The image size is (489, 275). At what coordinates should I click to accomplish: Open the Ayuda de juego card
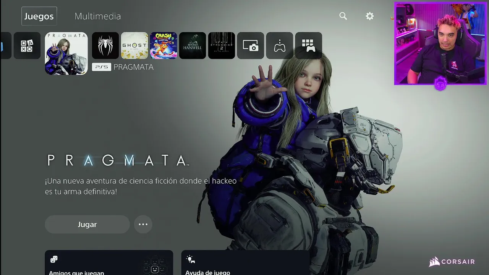point(245,263)
